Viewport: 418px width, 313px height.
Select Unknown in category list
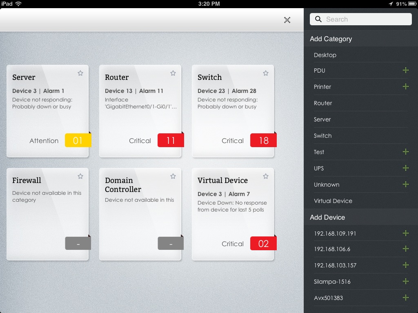(x=361, y=185)
